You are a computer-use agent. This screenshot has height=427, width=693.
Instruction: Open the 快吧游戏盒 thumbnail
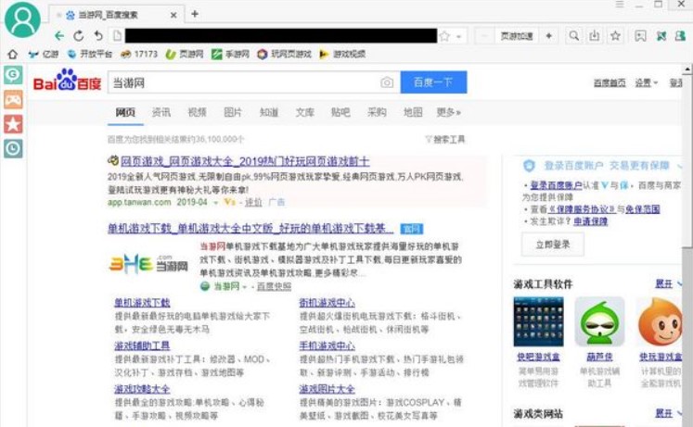coord(538,321)
